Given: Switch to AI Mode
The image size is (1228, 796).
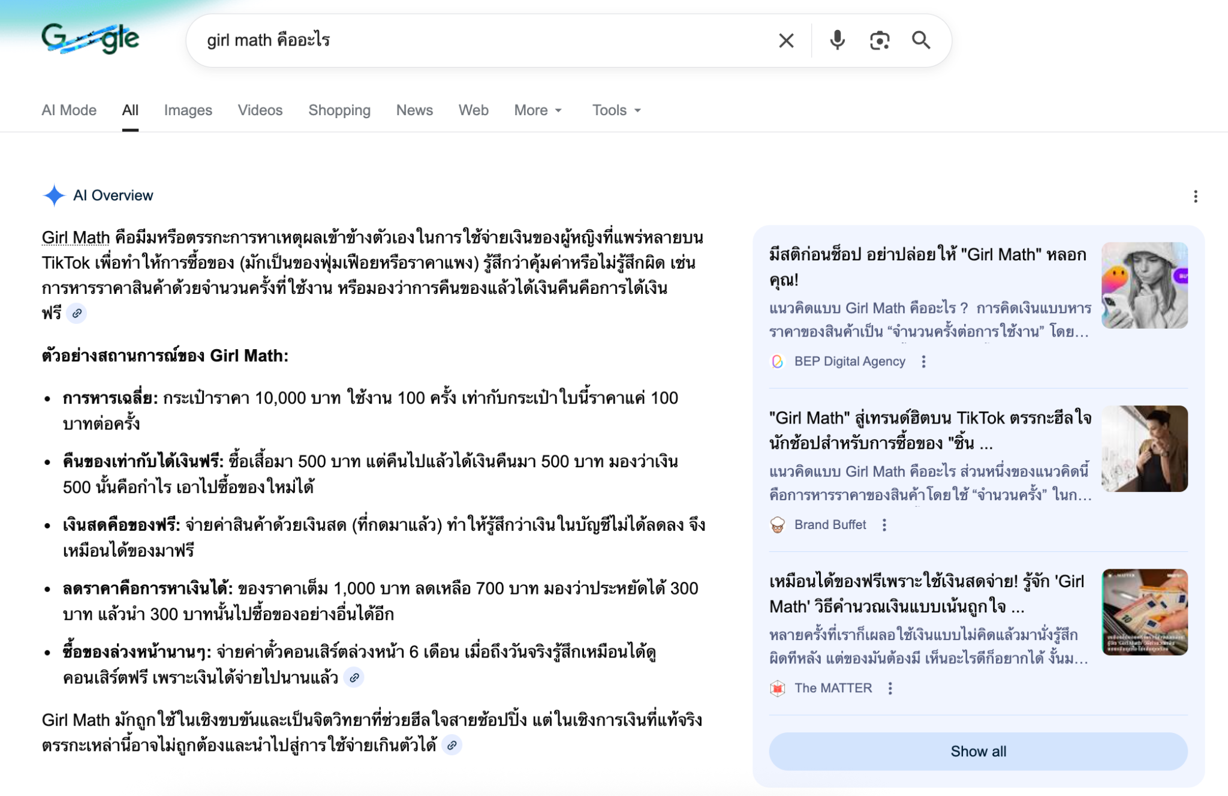Looking at the screenshot, I should click(x=68, y=110).
